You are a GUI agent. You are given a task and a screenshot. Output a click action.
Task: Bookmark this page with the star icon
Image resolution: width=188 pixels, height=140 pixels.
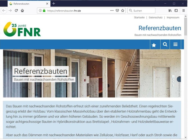(123, 11)
